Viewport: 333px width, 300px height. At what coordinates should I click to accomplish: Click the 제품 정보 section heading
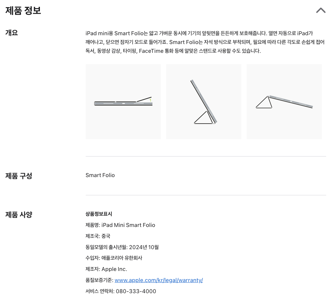(23, 11)
